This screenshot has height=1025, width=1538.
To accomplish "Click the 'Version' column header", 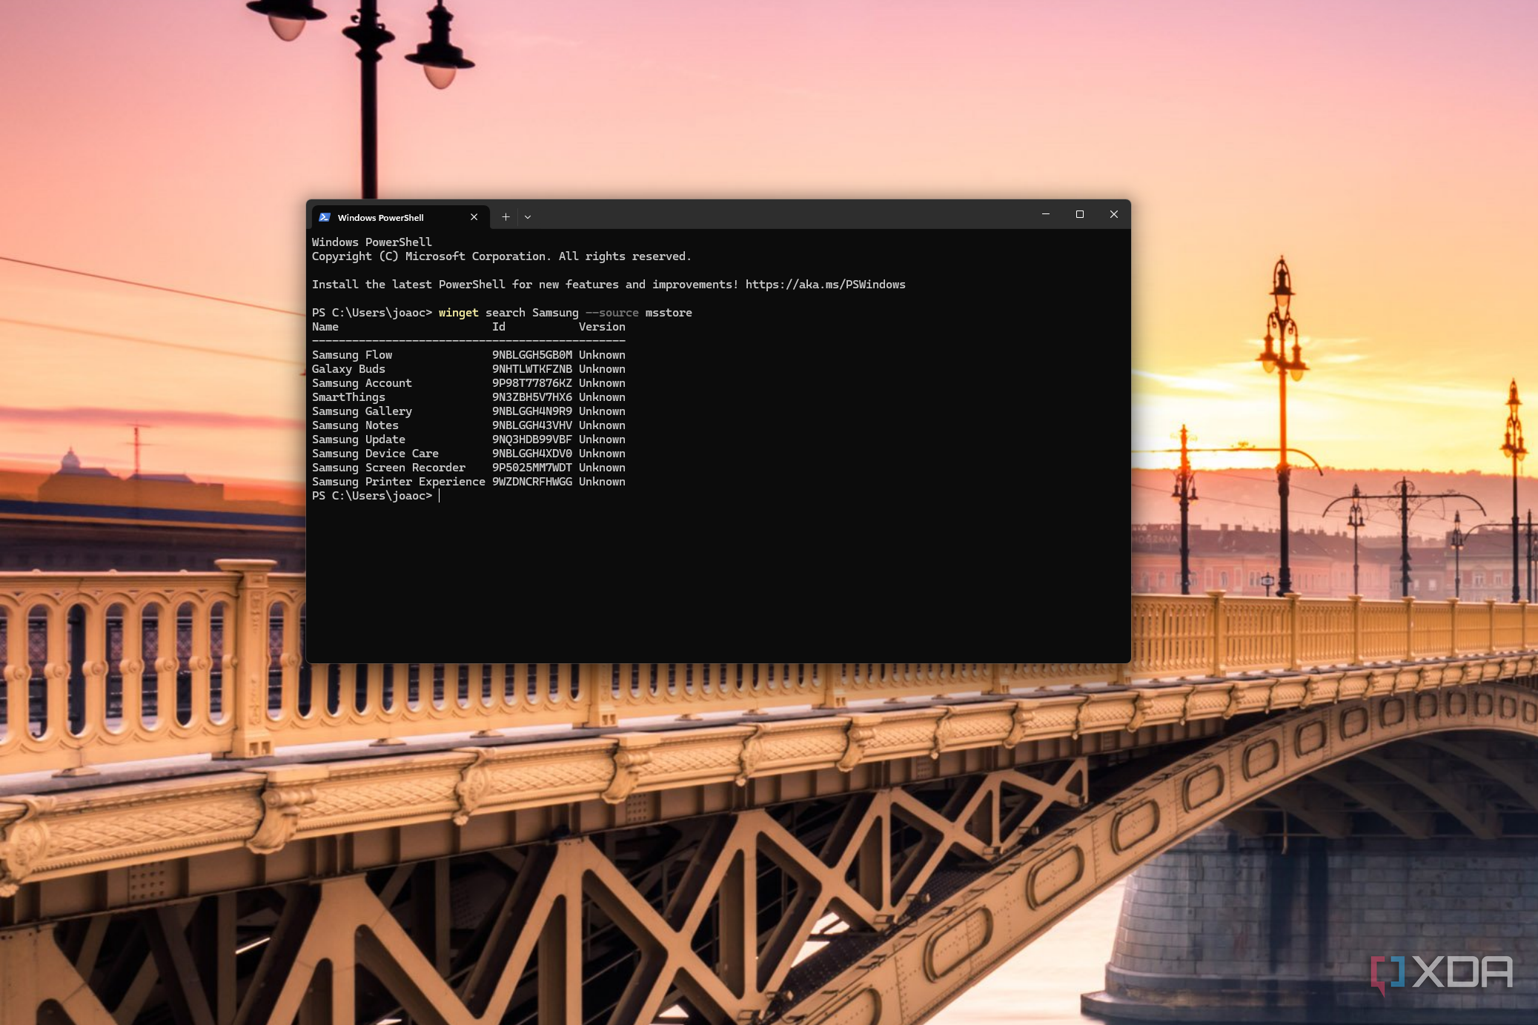I will point(602,327).
